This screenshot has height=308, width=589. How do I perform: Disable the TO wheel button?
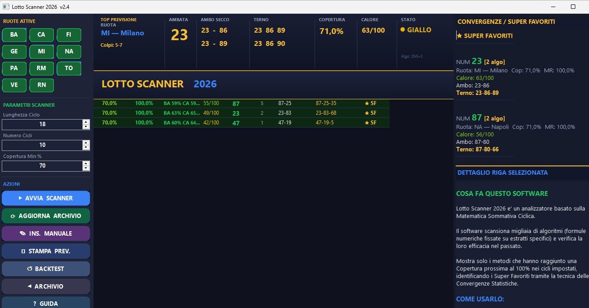[69, 68]
